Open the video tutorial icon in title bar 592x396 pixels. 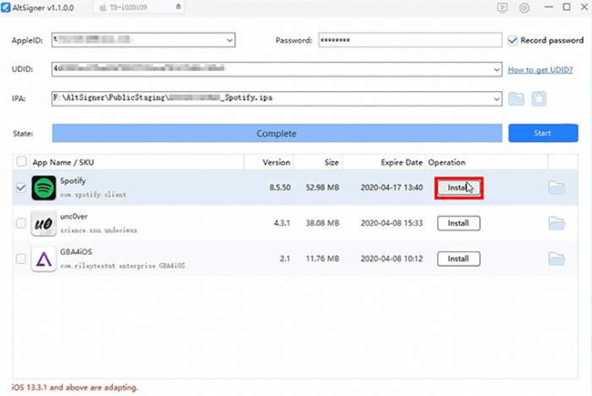502,8
